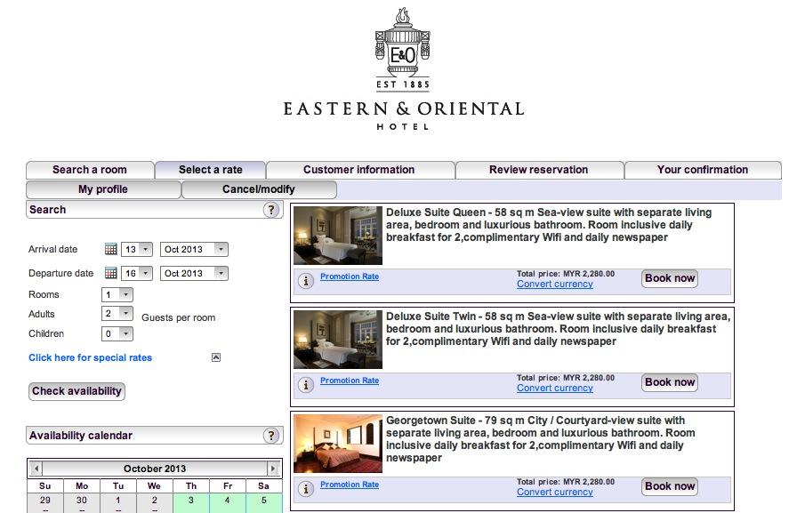The image size is (805, 513).
Task: Go to previous month in availability calendar
Action: (x=36, y=469)
